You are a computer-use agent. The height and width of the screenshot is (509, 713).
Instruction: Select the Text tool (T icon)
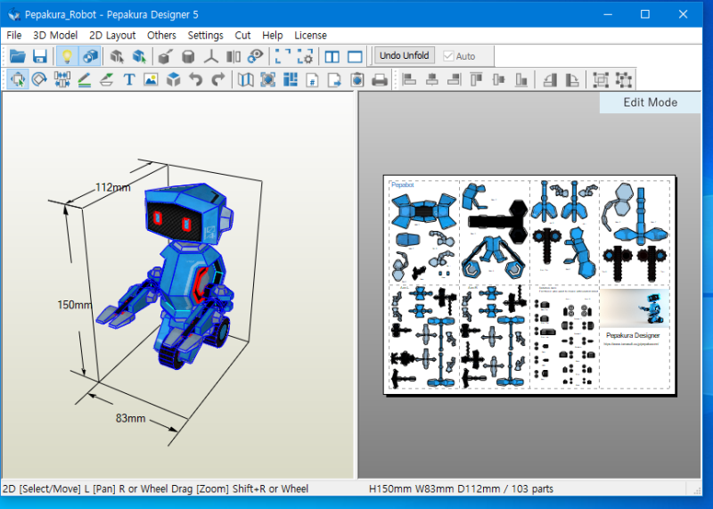128,79
